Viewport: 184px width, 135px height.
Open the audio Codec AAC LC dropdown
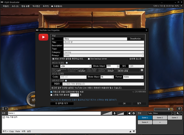tap(73, 77)
